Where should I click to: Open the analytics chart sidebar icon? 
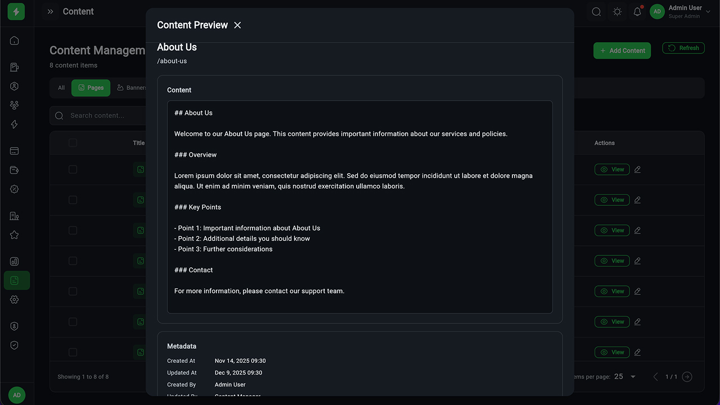15,262
